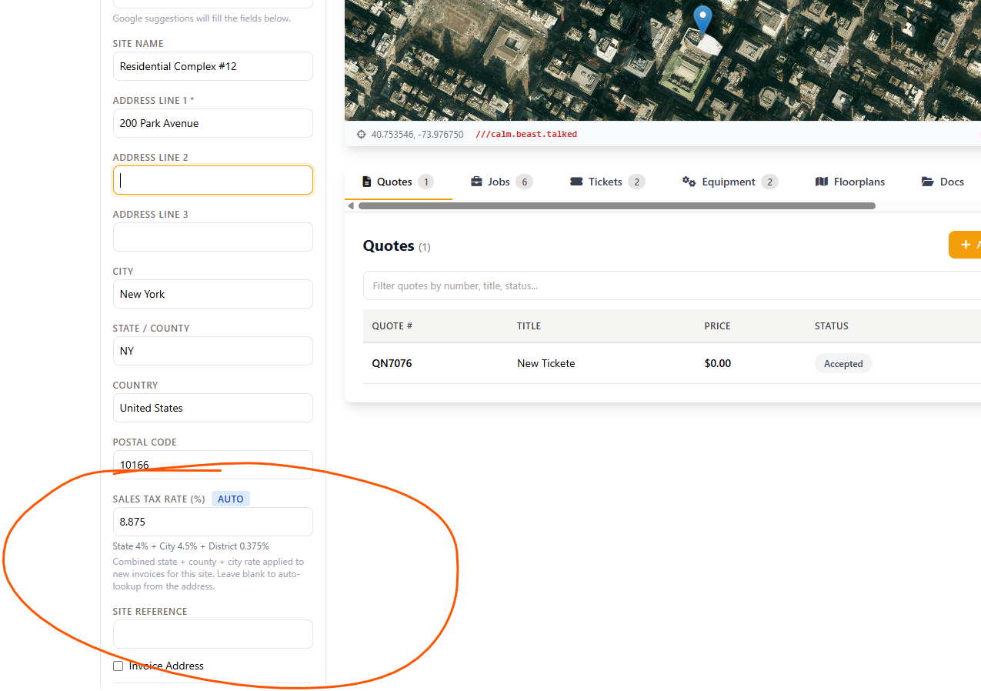Switch to the Tickets tab
The width and height of the screenshot is (981, 691).
(607, 182)
